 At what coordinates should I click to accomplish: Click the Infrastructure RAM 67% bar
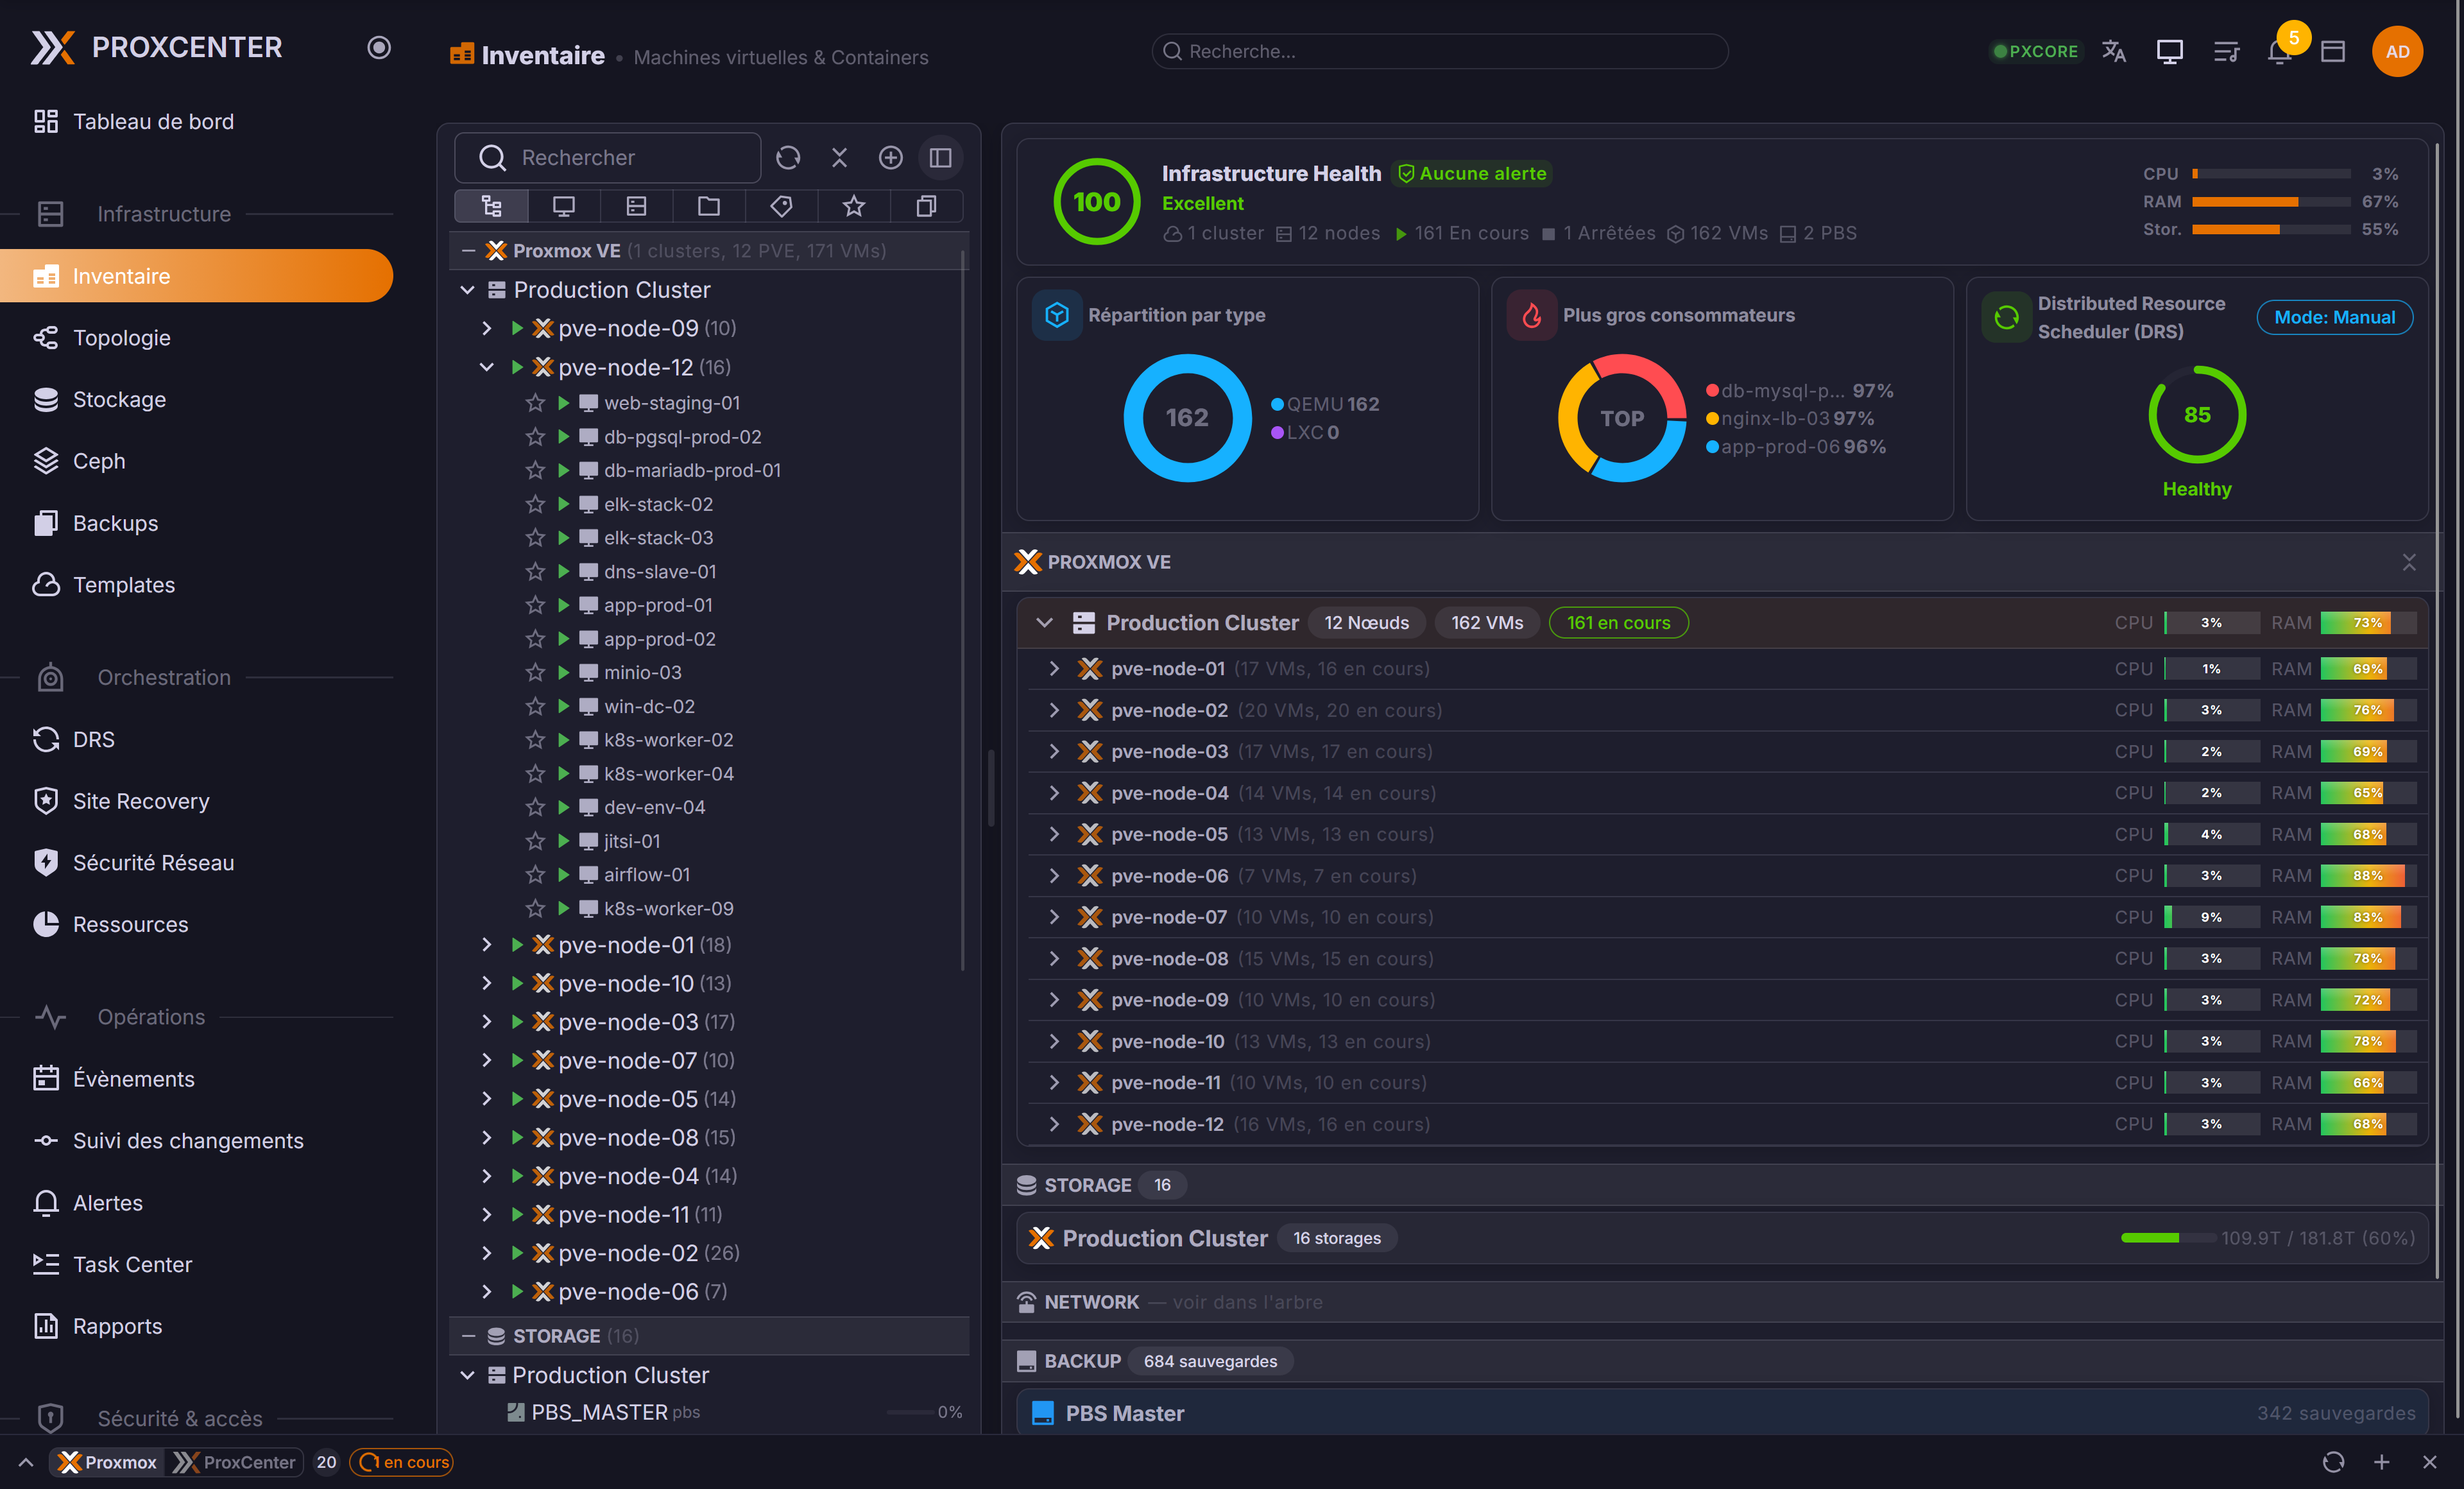[x=2270, y=202]
